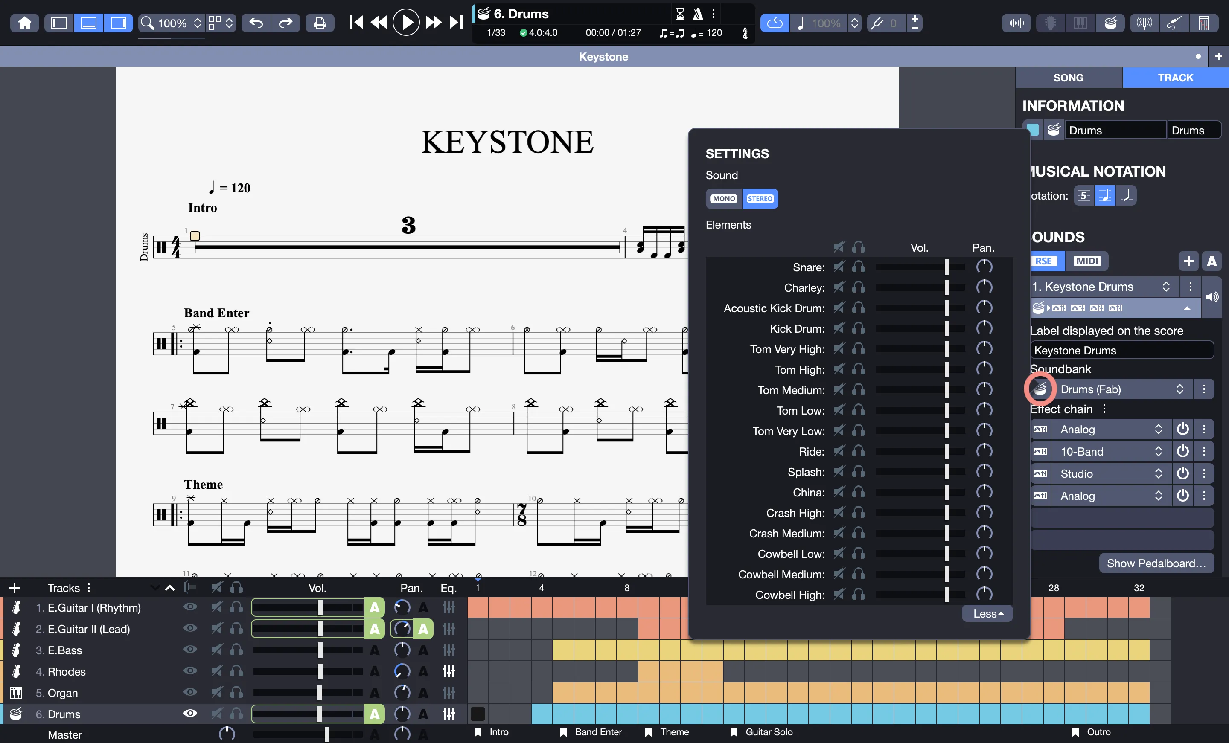Mute the China element
The image size is (1229, 743).
(839, 492)
